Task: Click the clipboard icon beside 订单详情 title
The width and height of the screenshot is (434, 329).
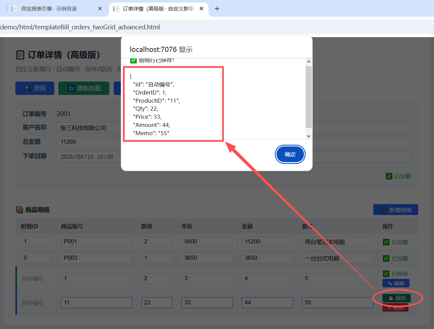Action: tap(20, 55)
